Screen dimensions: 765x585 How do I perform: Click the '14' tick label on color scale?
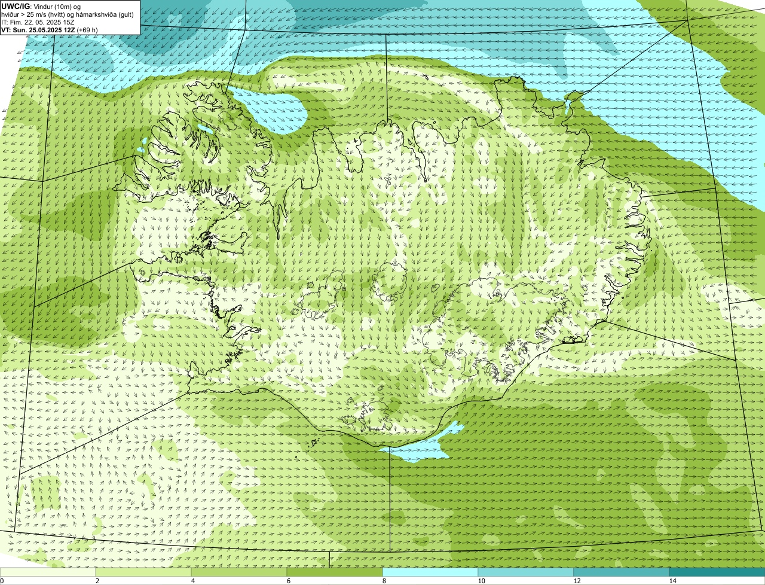672,581
